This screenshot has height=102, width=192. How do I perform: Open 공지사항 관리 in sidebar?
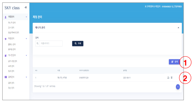(x=13, y=61)
